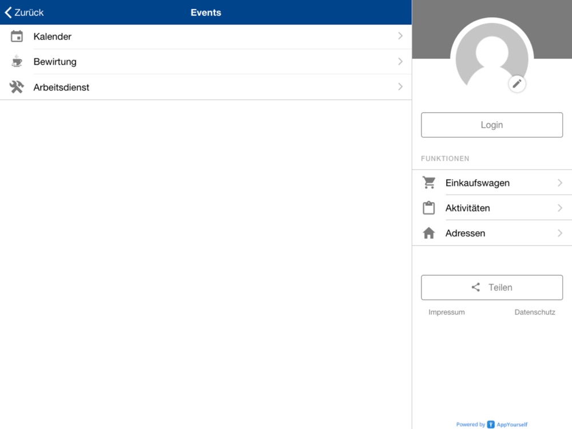Image resolution: width=572 pixels, height=429 pixels.
Task: Expand the Arbeitsdienst row chevron
Action: point(400,87)
